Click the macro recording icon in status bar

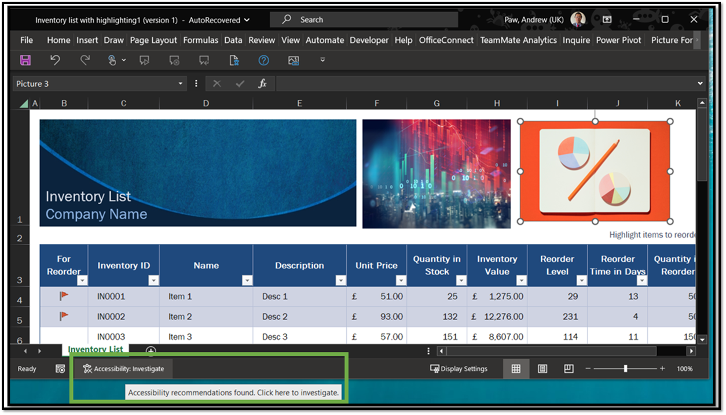coord(60,369)
